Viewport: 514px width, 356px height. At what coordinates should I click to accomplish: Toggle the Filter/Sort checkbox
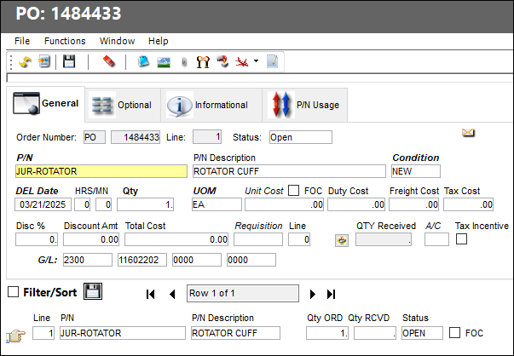tap(13, 292)
